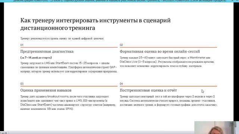Click the intro line "Тренеру рекомендуется строить оценку"

coord(62,38)
